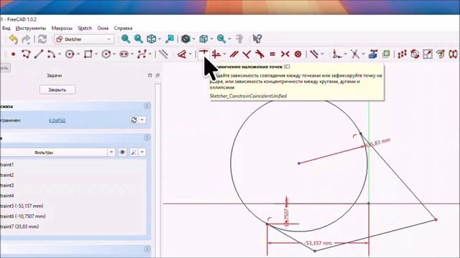
Task: Click the bounding box view icon
Action: tap(203, 39)
